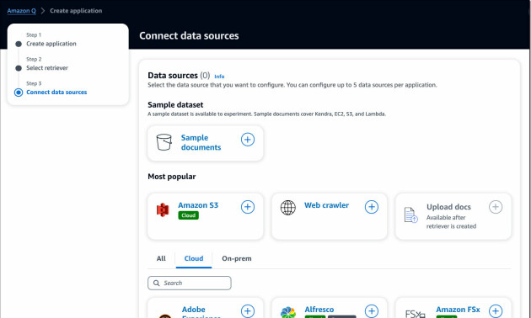Click the Web crawler globe icon
Screen dimensions: 531x318
[x=288, y=208]
